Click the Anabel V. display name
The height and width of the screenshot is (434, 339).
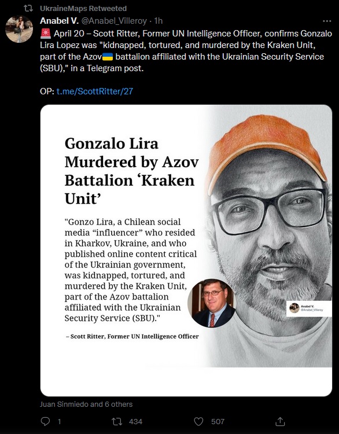click(59, 21)
